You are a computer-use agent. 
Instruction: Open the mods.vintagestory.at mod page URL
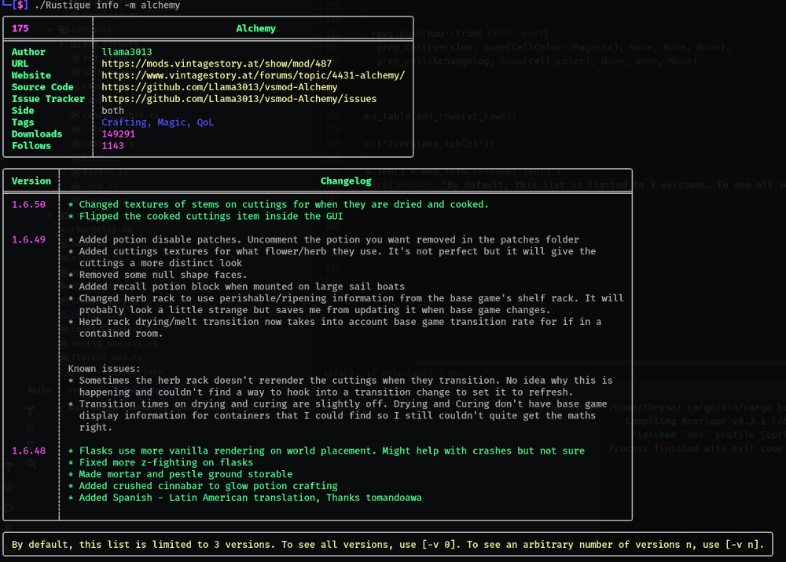[217, 64]
